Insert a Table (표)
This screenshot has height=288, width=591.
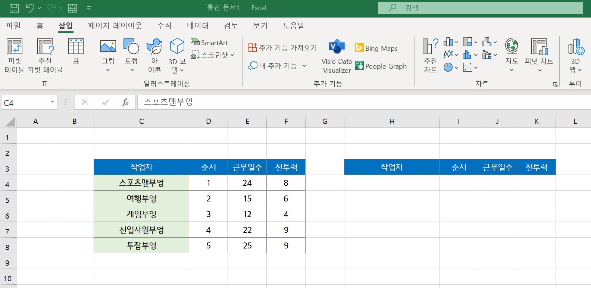pos(76,51)
